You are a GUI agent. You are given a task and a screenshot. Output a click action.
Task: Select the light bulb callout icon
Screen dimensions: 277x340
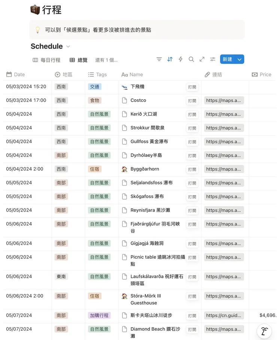click(38, 30)
